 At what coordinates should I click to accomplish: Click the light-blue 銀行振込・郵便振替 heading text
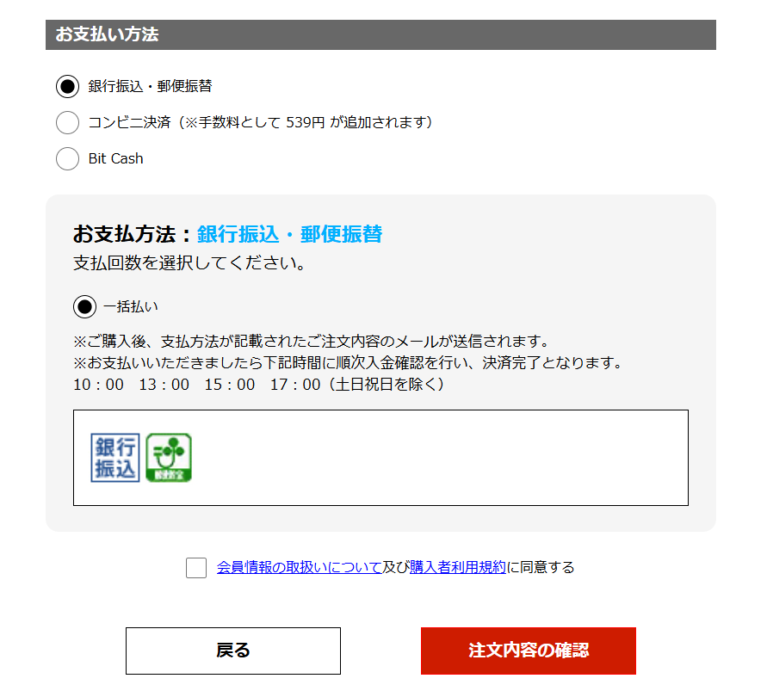point(289,234)
